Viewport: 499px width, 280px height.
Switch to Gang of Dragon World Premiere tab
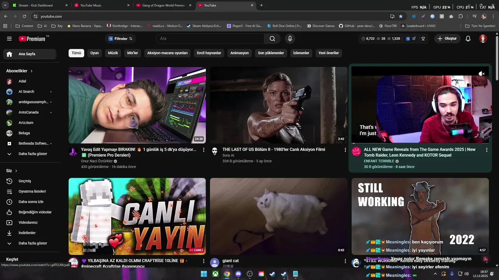163,5
